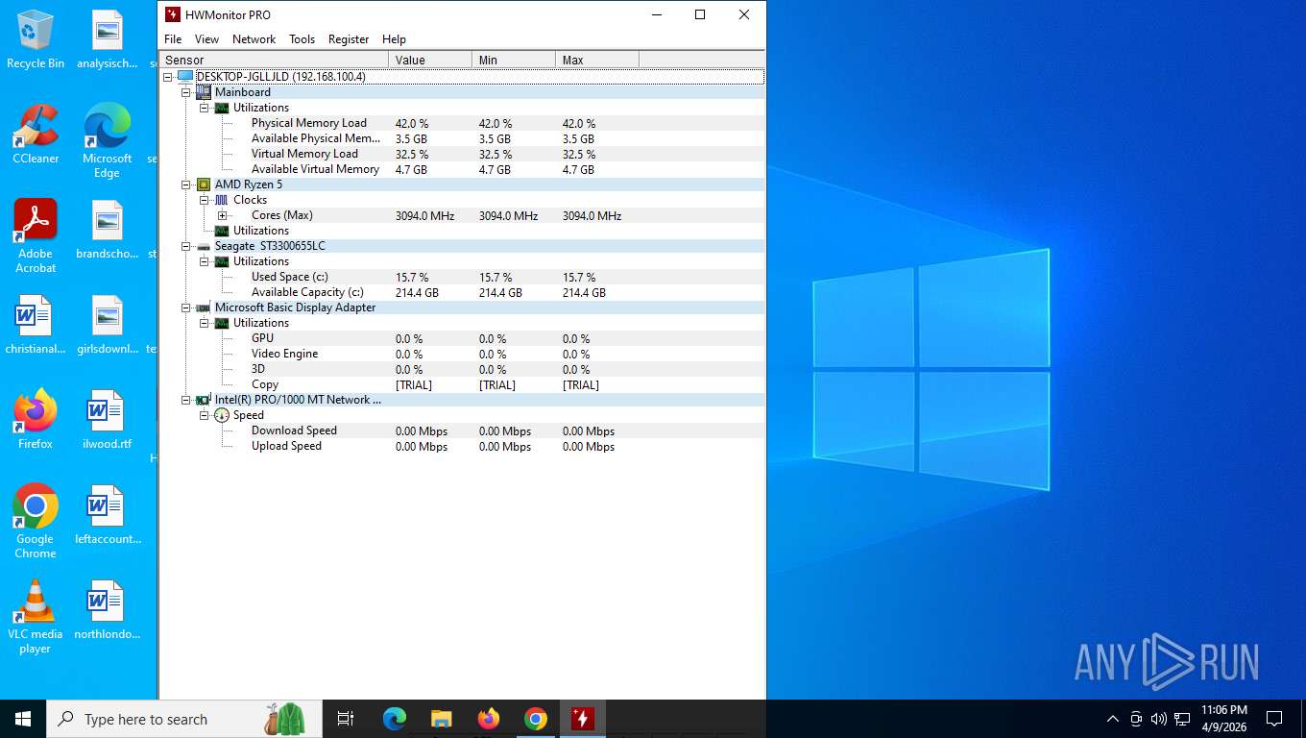Viewport: 1306px width, 738px height.
Task: Select the Available Capacity (c:) row
Action: click(x=462, y=292)
